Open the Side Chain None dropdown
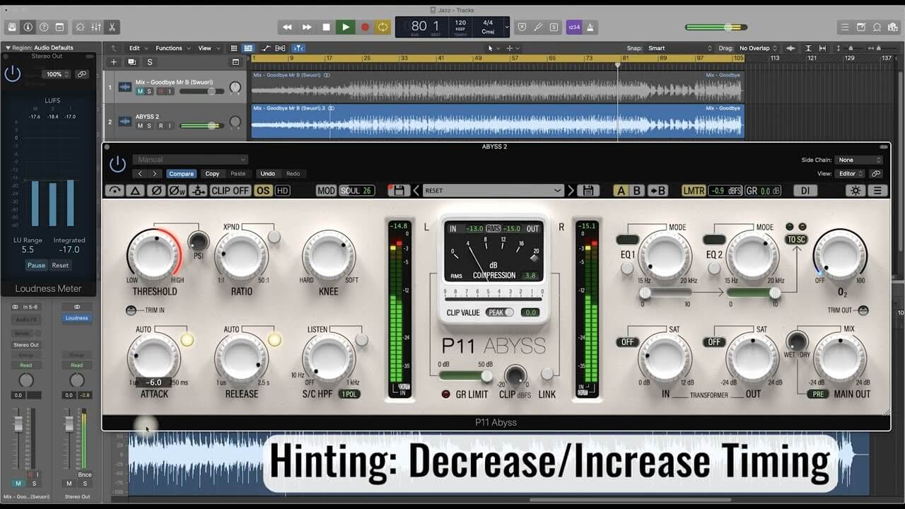 pyautogui.click(x=858, y=160)
